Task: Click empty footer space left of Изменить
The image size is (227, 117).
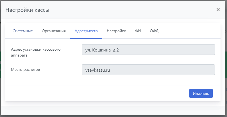Action: (98, 93)
